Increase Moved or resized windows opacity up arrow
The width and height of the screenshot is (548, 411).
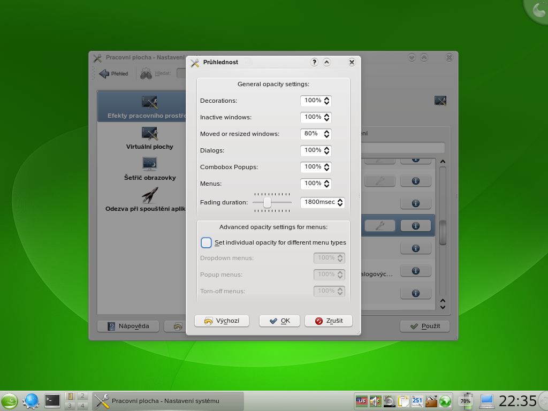pos(326,132)
